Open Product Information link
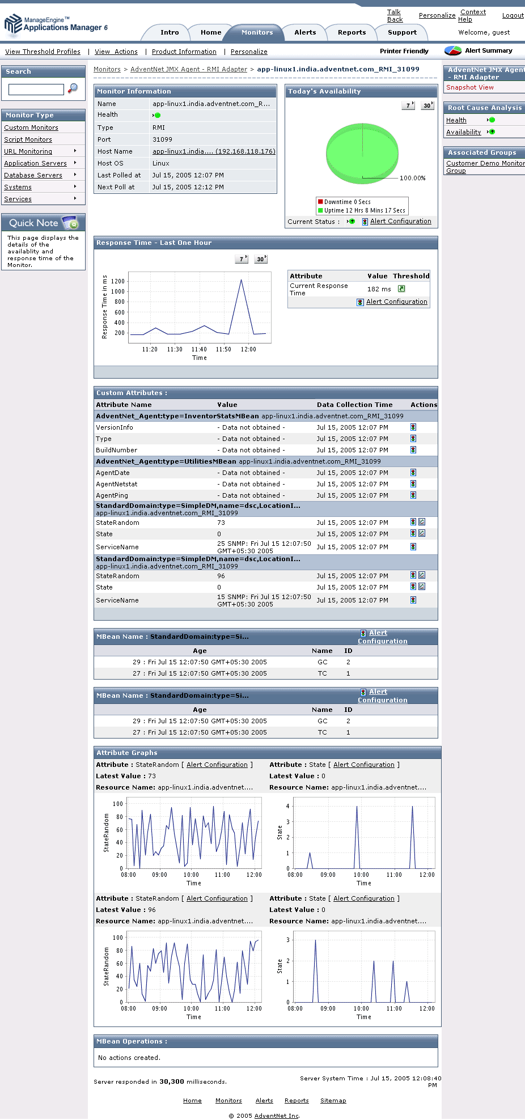The height and width of the screenshot is (1120, 525). click(184, 52)
